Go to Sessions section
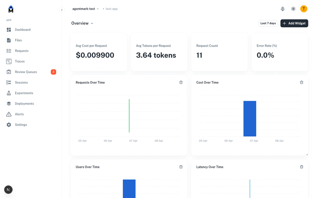317x198 pixels. [21, 82]
